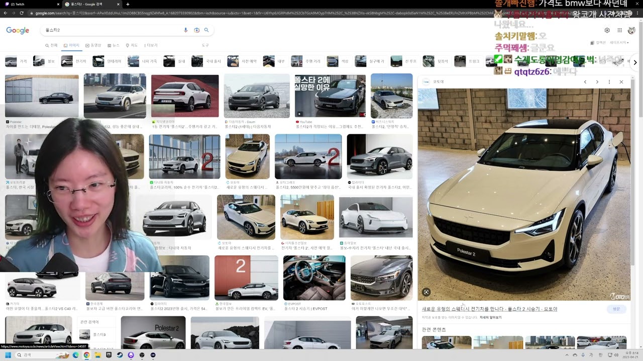The width and height of the screenshot is (643, 361).
Task: Select the 전체 (All) search tab
Action: tap(51, 45)
